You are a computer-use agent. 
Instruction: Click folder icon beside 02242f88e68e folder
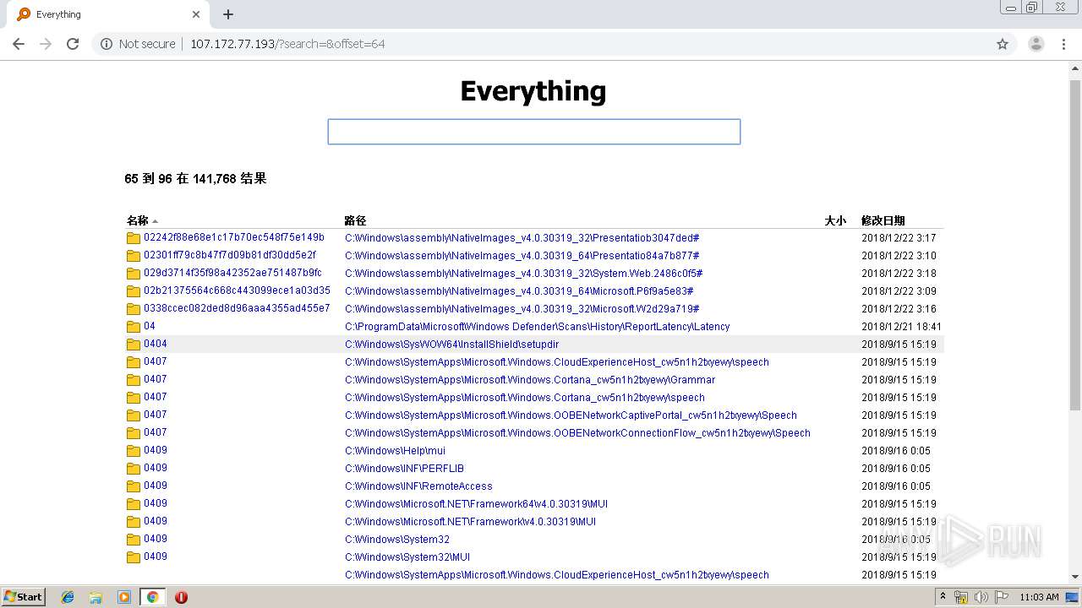(133, 238)
